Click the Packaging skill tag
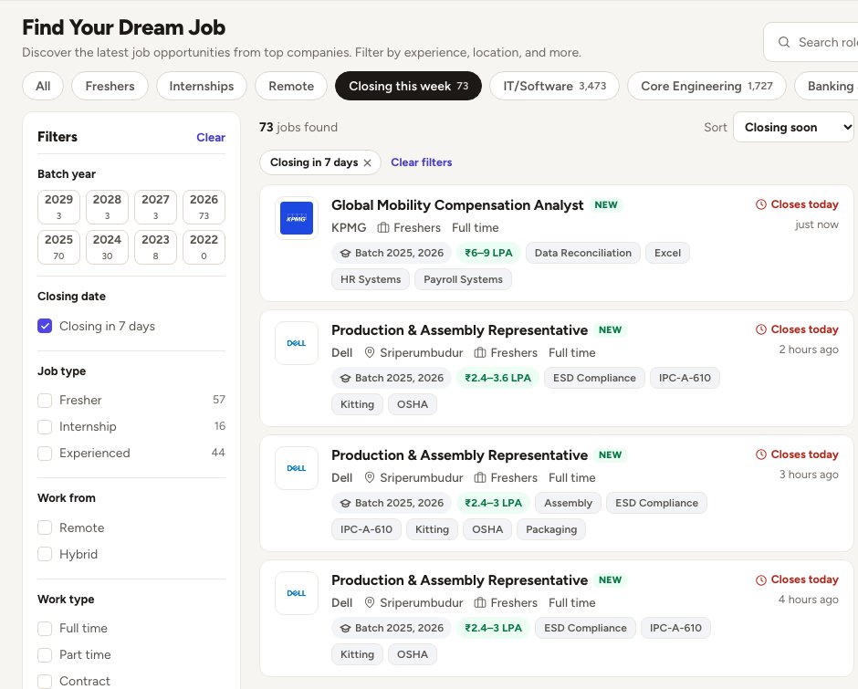Image resolution: width=858 pixels, height=689 pixels. [551, 529]
